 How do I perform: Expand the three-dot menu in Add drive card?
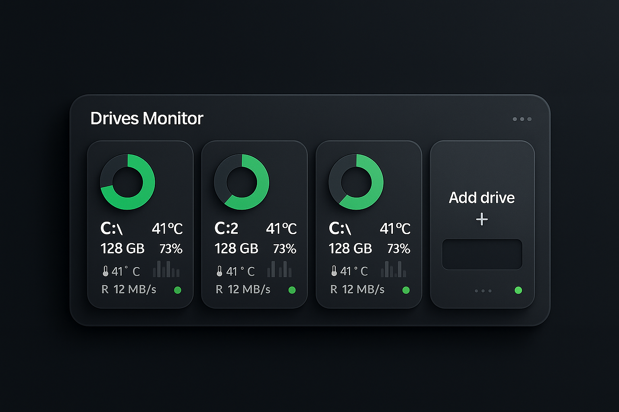tap(483, 291)
